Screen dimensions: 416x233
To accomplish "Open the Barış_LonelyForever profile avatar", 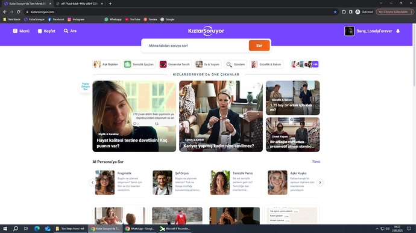I will (349, 31).
